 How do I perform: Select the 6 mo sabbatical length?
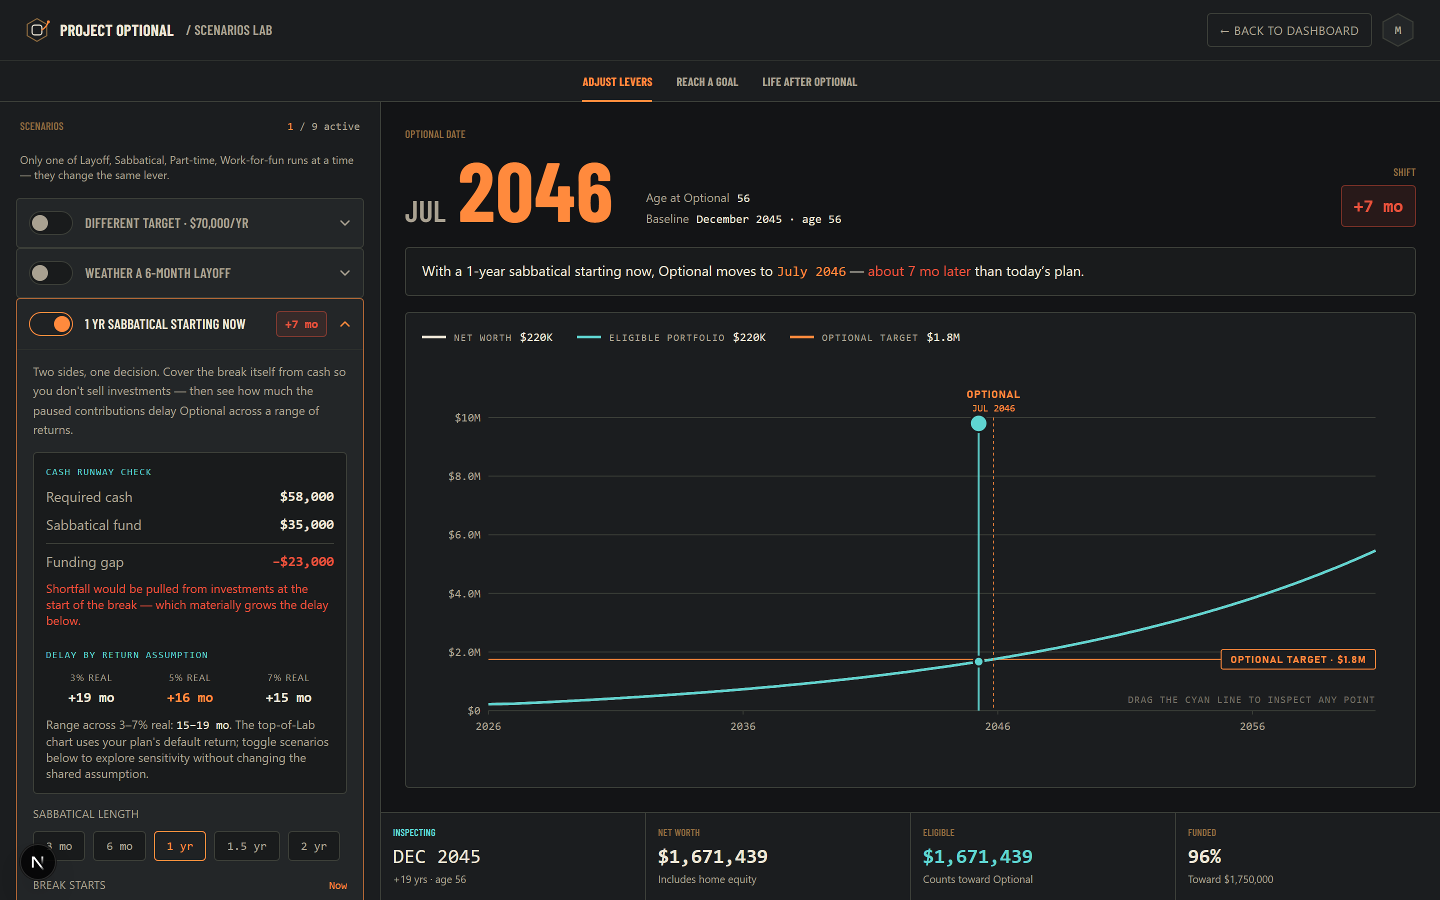pos(119,846)
